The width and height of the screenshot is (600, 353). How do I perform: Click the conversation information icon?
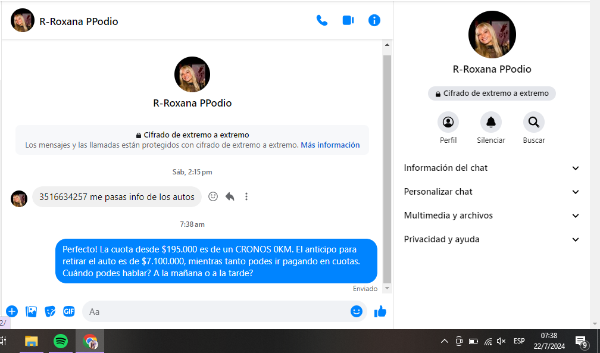click(374, 21)
